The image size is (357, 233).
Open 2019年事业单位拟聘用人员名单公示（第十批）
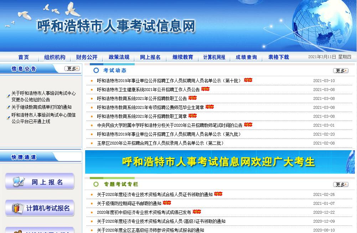click(169, 81)
